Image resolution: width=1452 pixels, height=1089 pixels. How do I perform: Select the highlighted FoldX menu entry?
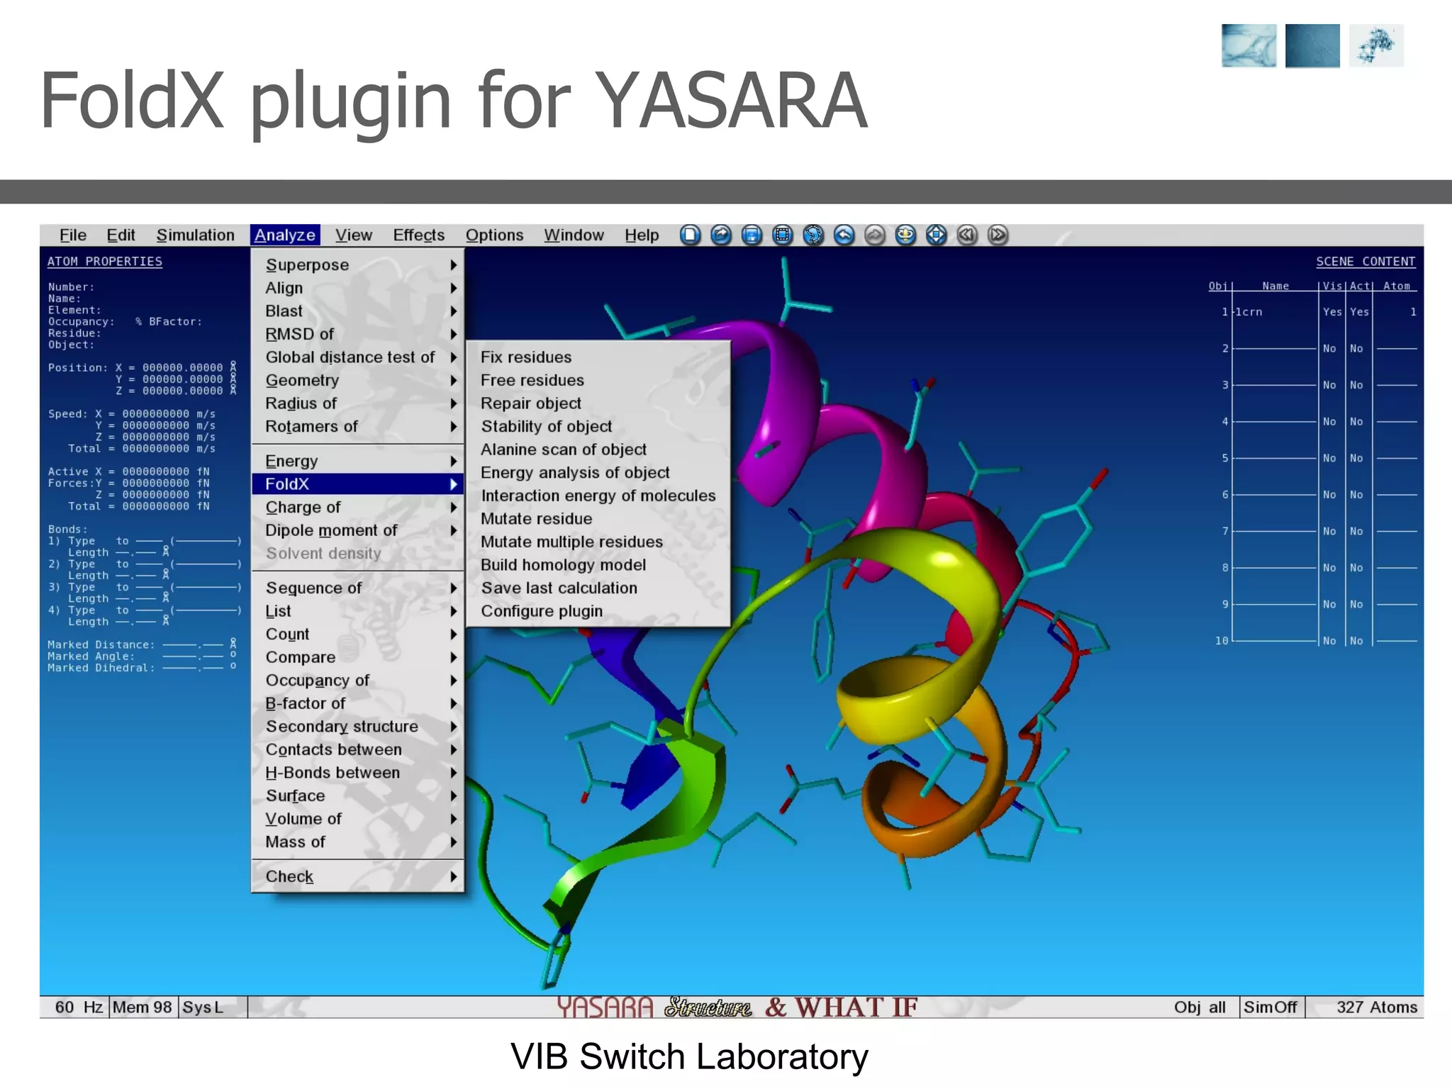(357, 484)
